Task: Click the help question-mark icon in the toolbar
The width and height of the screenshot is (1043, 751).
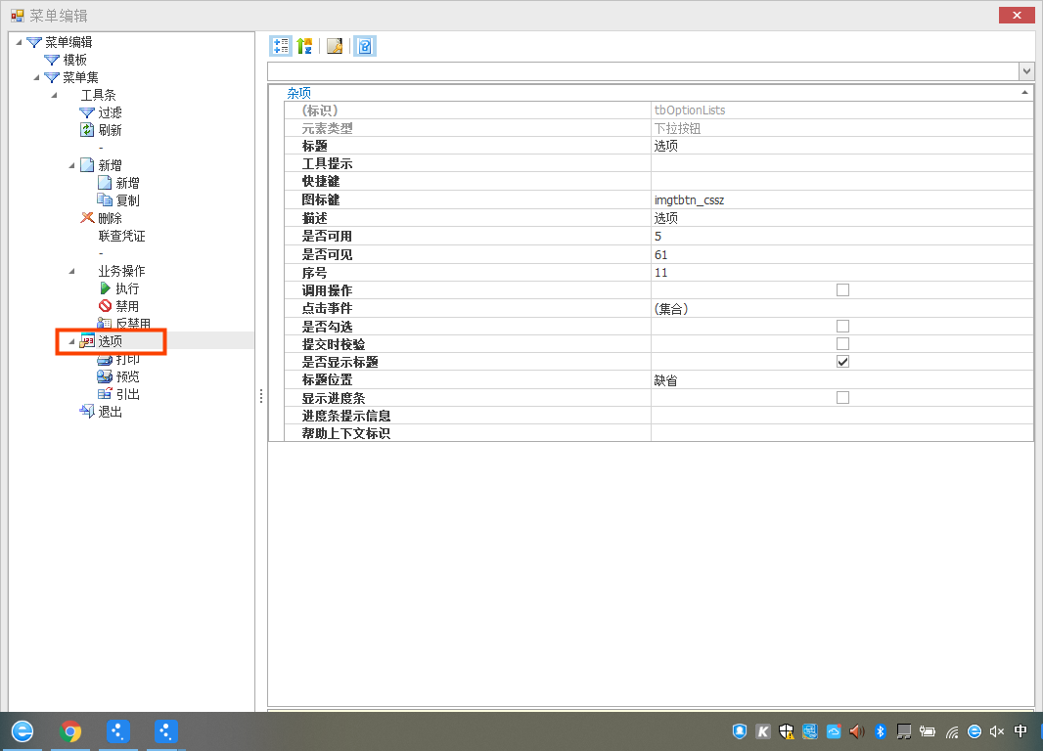Action: pos(364,45)
